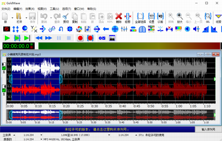Viewport: 222px width, 141px height.
Task: Click the reverse left arrow effect icon
Action: coord(106,29)
